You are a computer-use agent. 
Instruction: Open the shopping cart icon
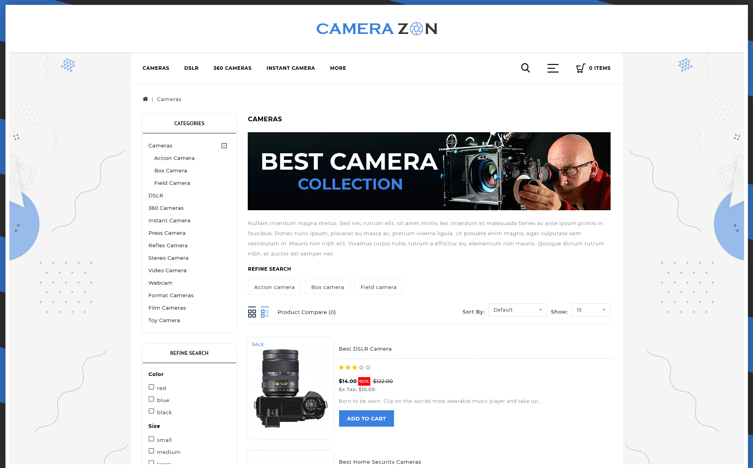coord(581,68)
